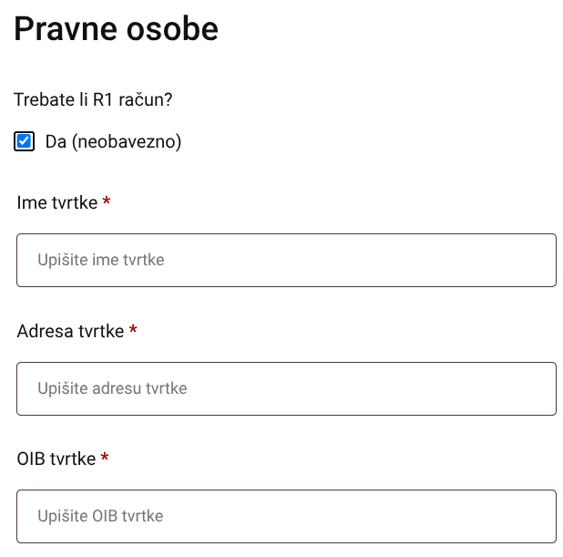Click the 'Adresa tvrtke' field label

pos(70,331)
